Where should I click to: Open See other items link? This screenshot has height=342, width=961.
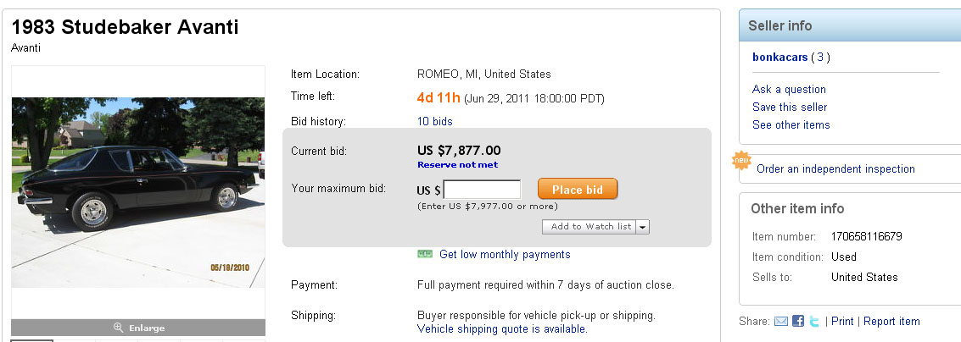point(791,124)
